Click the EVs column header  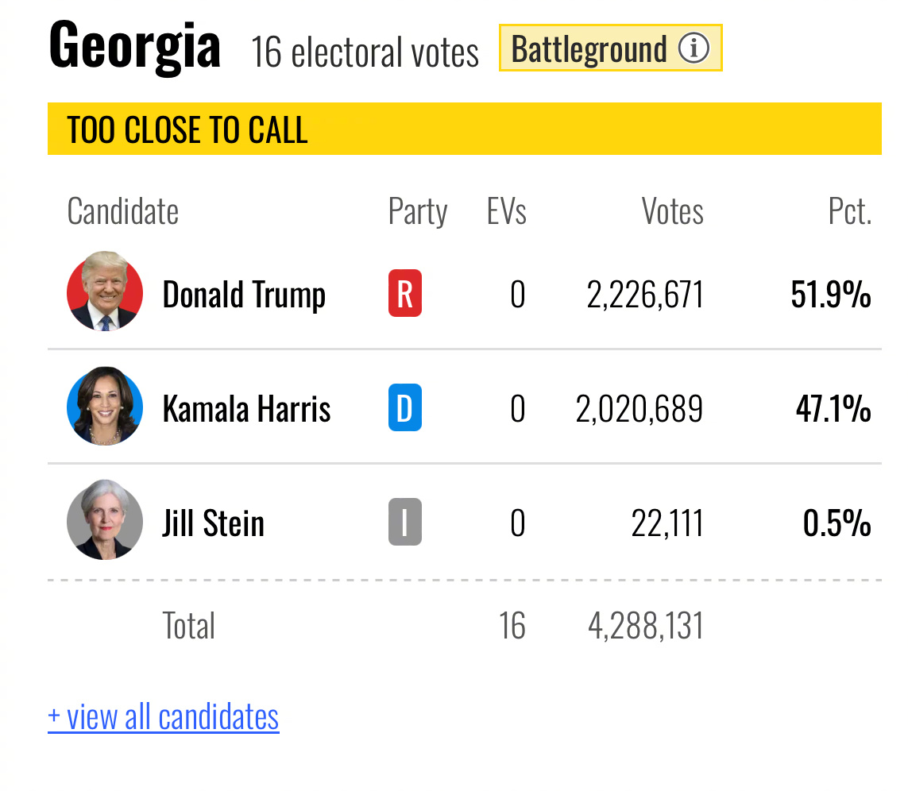[506, 211]
